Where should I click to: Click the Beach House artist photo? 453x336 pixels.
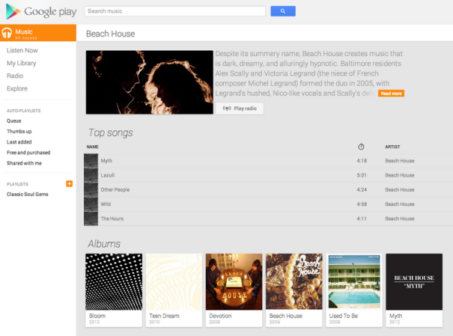[149, 82]
